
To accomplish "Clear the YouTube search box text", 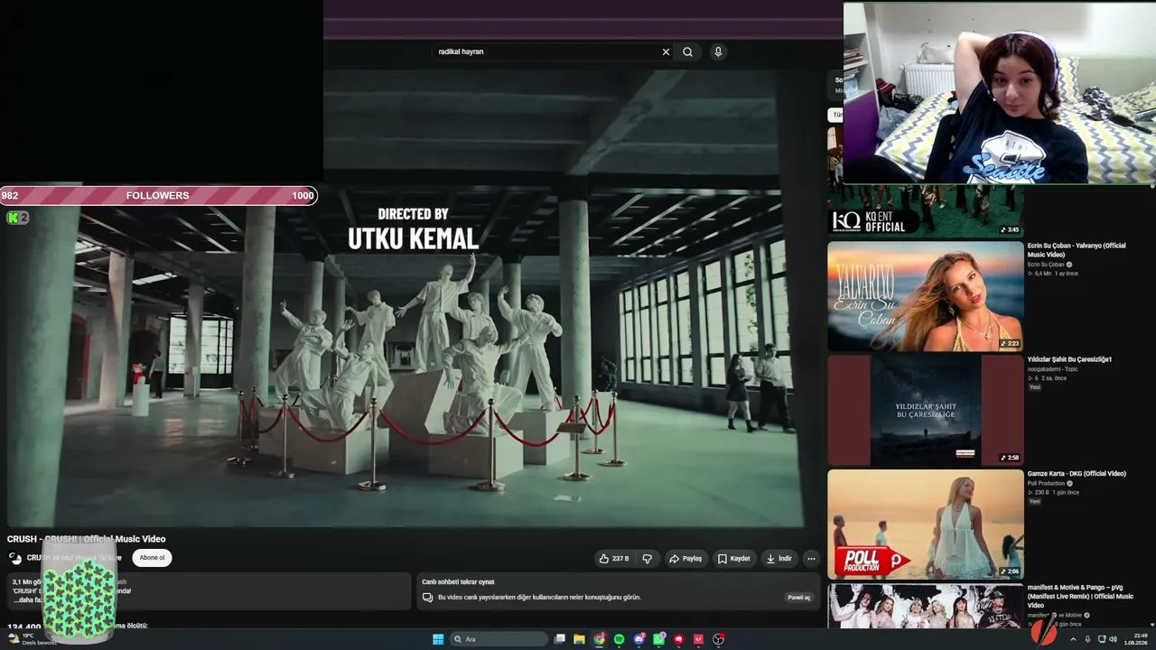I will 666,52.
